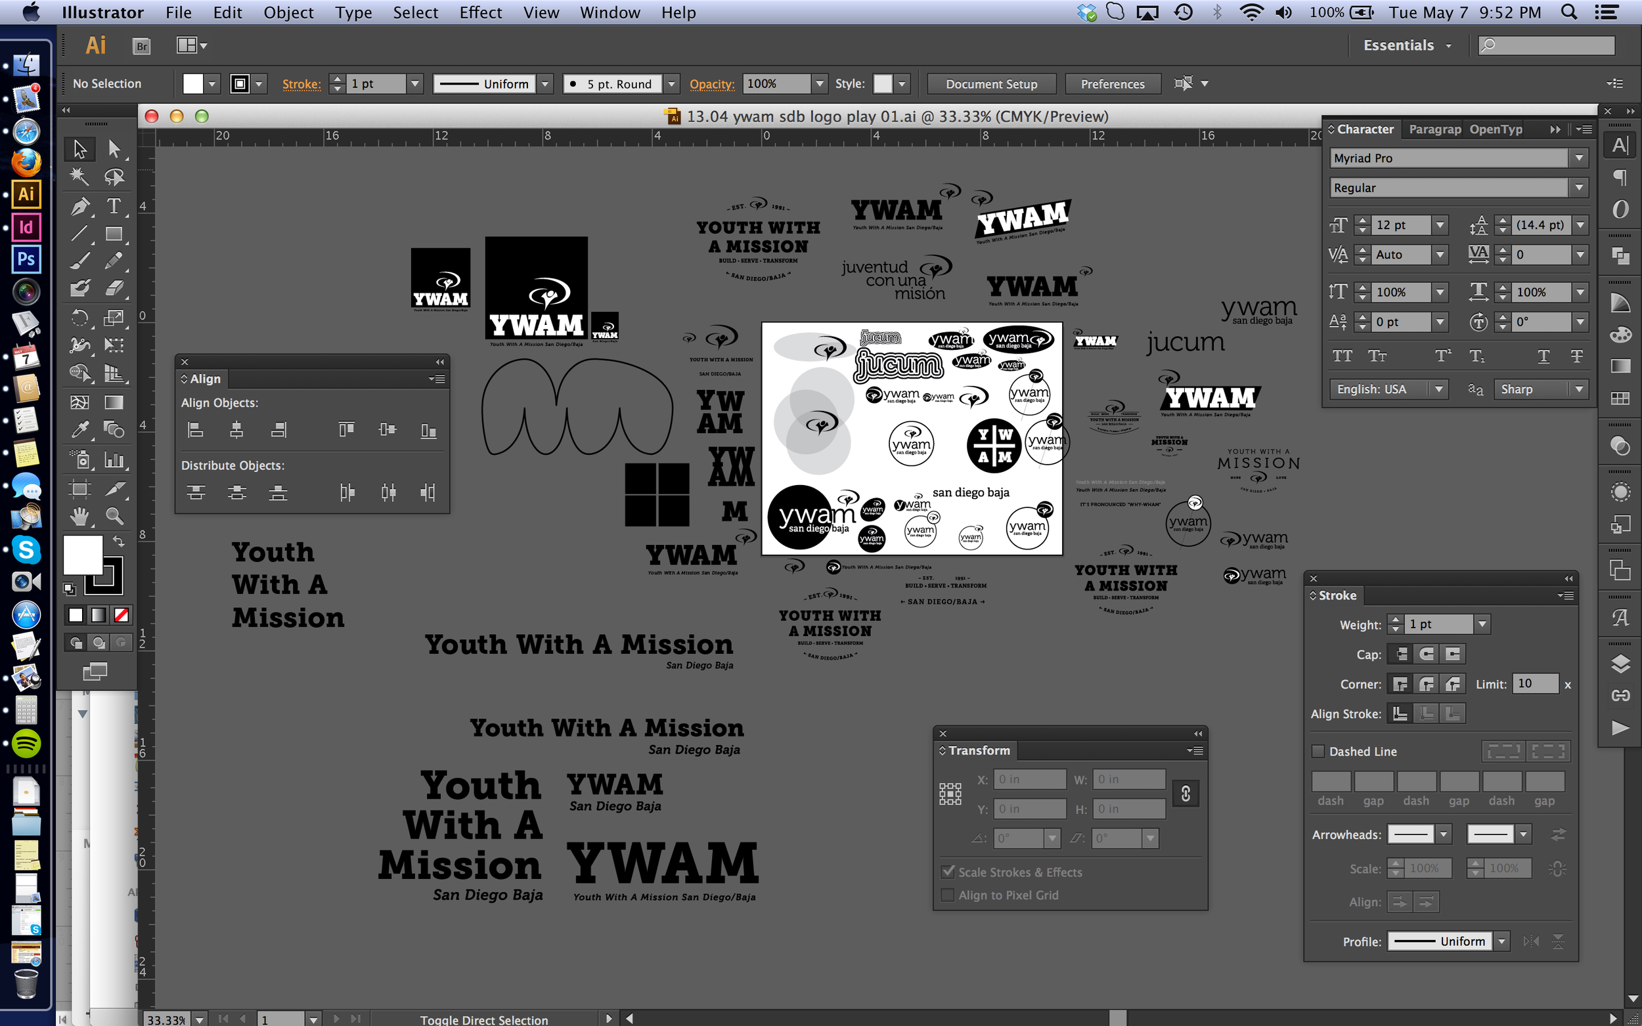Toggle All Caps in Character panel
The image size is (1642, 1026).
point(1342,356)
